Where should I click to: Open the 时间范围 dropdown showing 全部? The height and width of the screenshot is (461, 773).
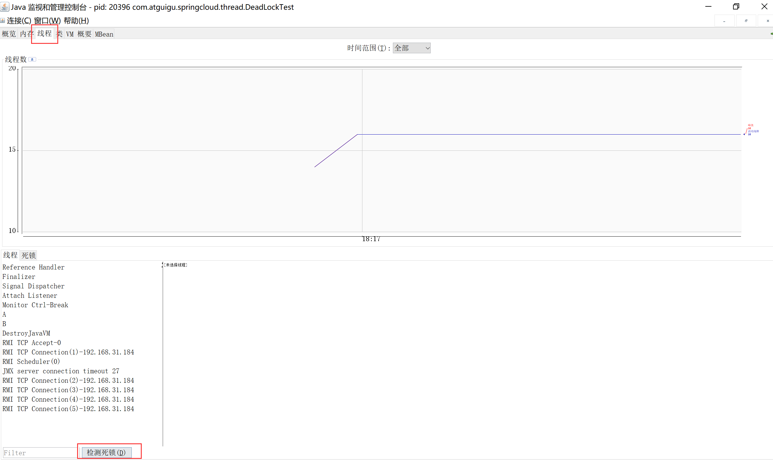(x=411, y=48)
